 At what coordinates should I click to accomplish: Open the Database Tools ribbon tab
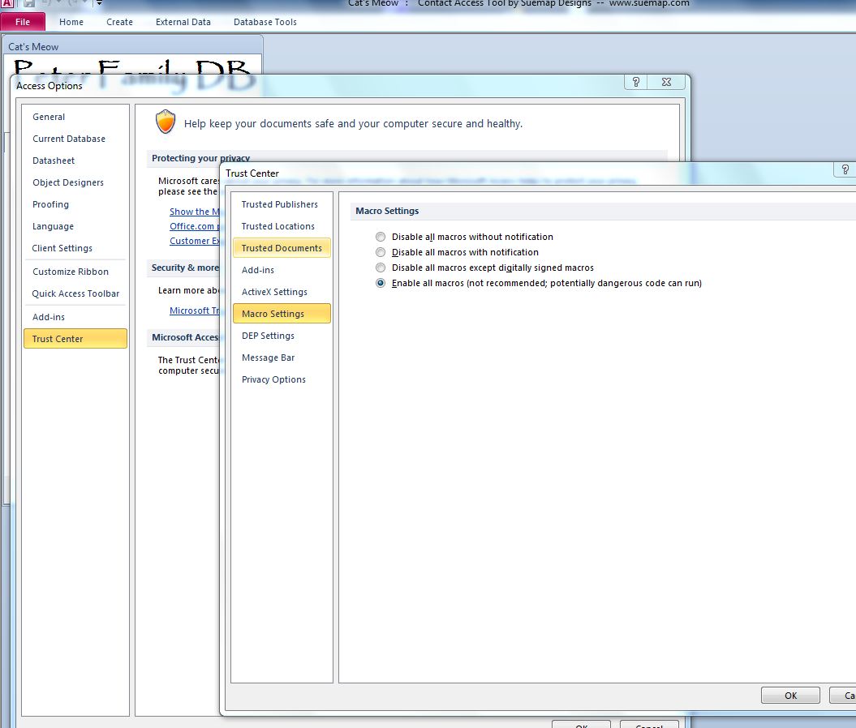click(265, 22)
